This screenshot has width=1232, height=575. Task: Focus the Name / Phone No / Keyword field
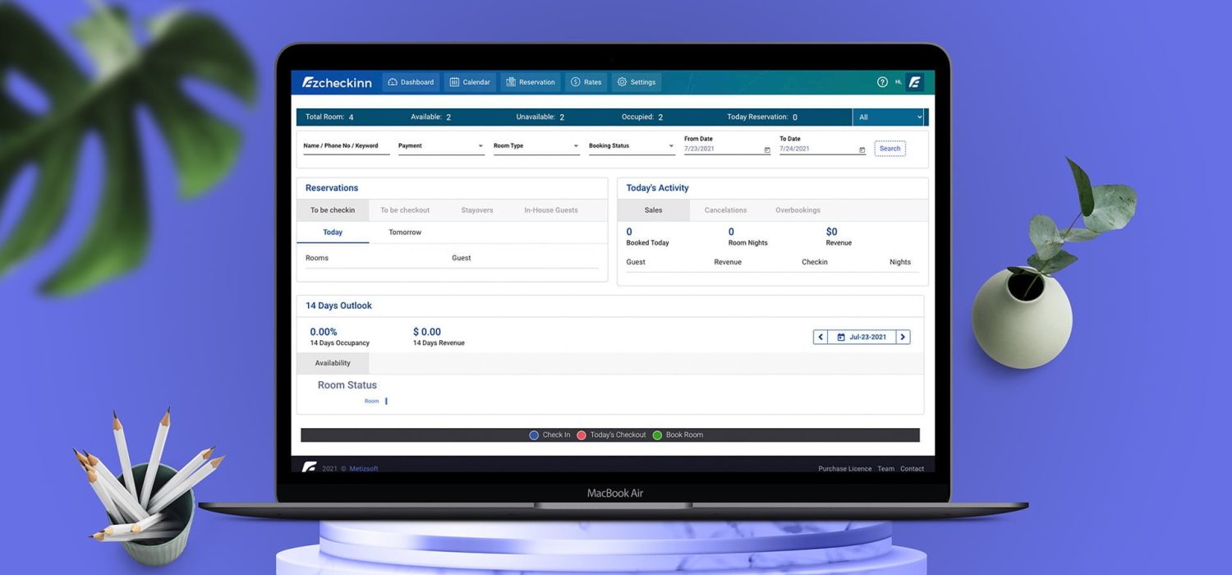[346, 146]
